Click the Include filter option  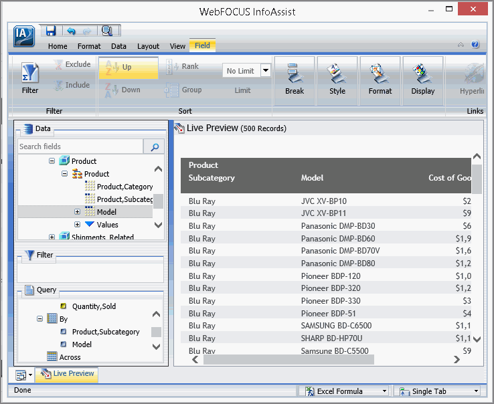72,85
